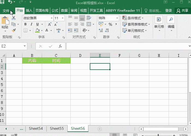Right-align the cell text
191x136 pixels.
pyautogui.click(x=82, y=24)
